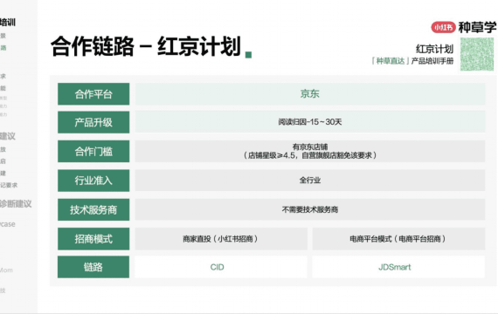
Task: Select the 合作门槛 green label
Action: click(93, 151)
